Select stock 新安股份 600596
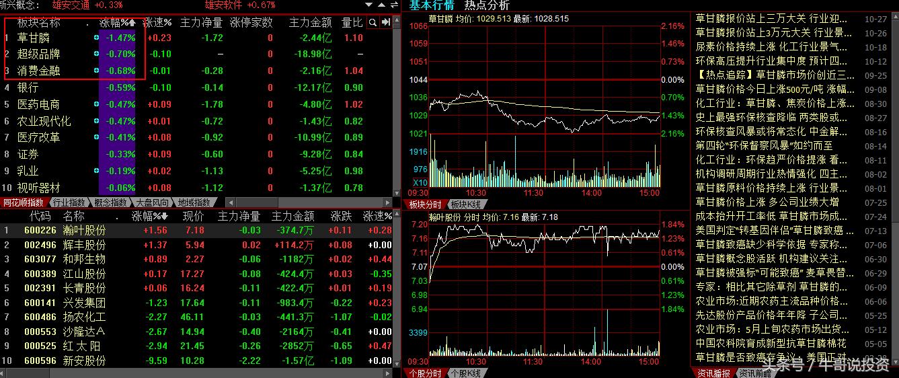Screen dimensions: 899x378 (196, 361)
